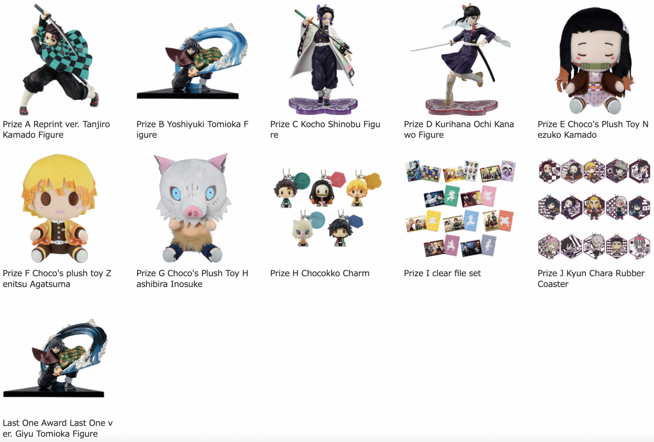Click the 'Last One Award' Giyu Tomioka label

point(58,428)
